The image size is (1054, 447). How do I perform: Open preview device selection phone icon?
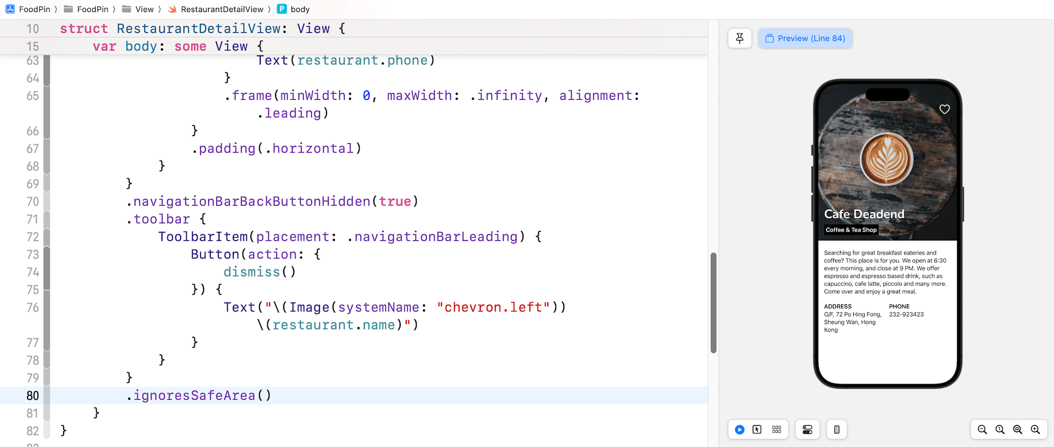pos(837,429)
